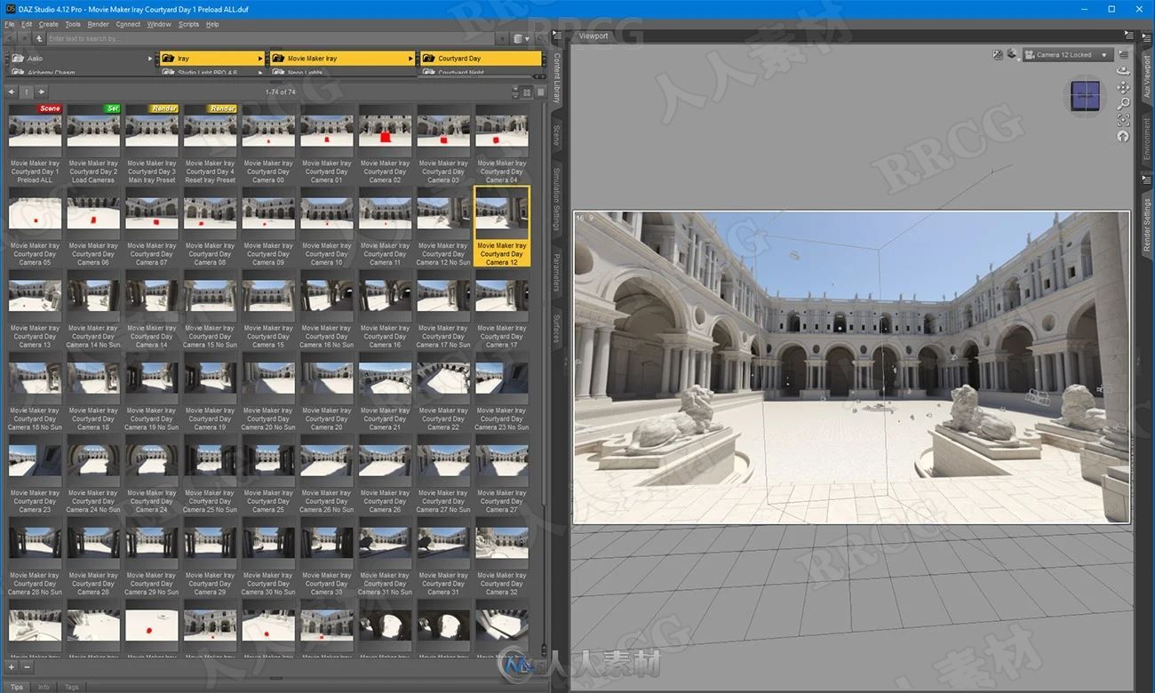Open the Render Settings side tab

tap(1146, 224)
